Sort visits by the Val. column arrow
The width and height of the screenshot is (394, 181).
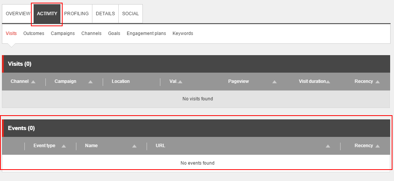click(x=180, y=82)
